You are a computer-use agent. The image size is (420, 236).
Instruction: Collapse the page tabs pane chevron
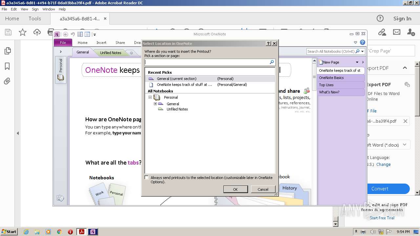(363, 62)
